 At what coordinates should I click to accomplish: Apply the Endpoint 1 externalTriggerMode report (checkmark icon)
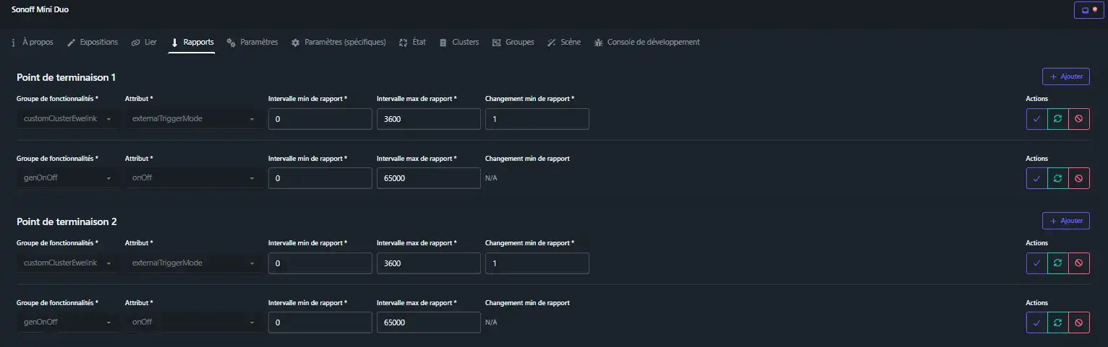pos(1036,119)
